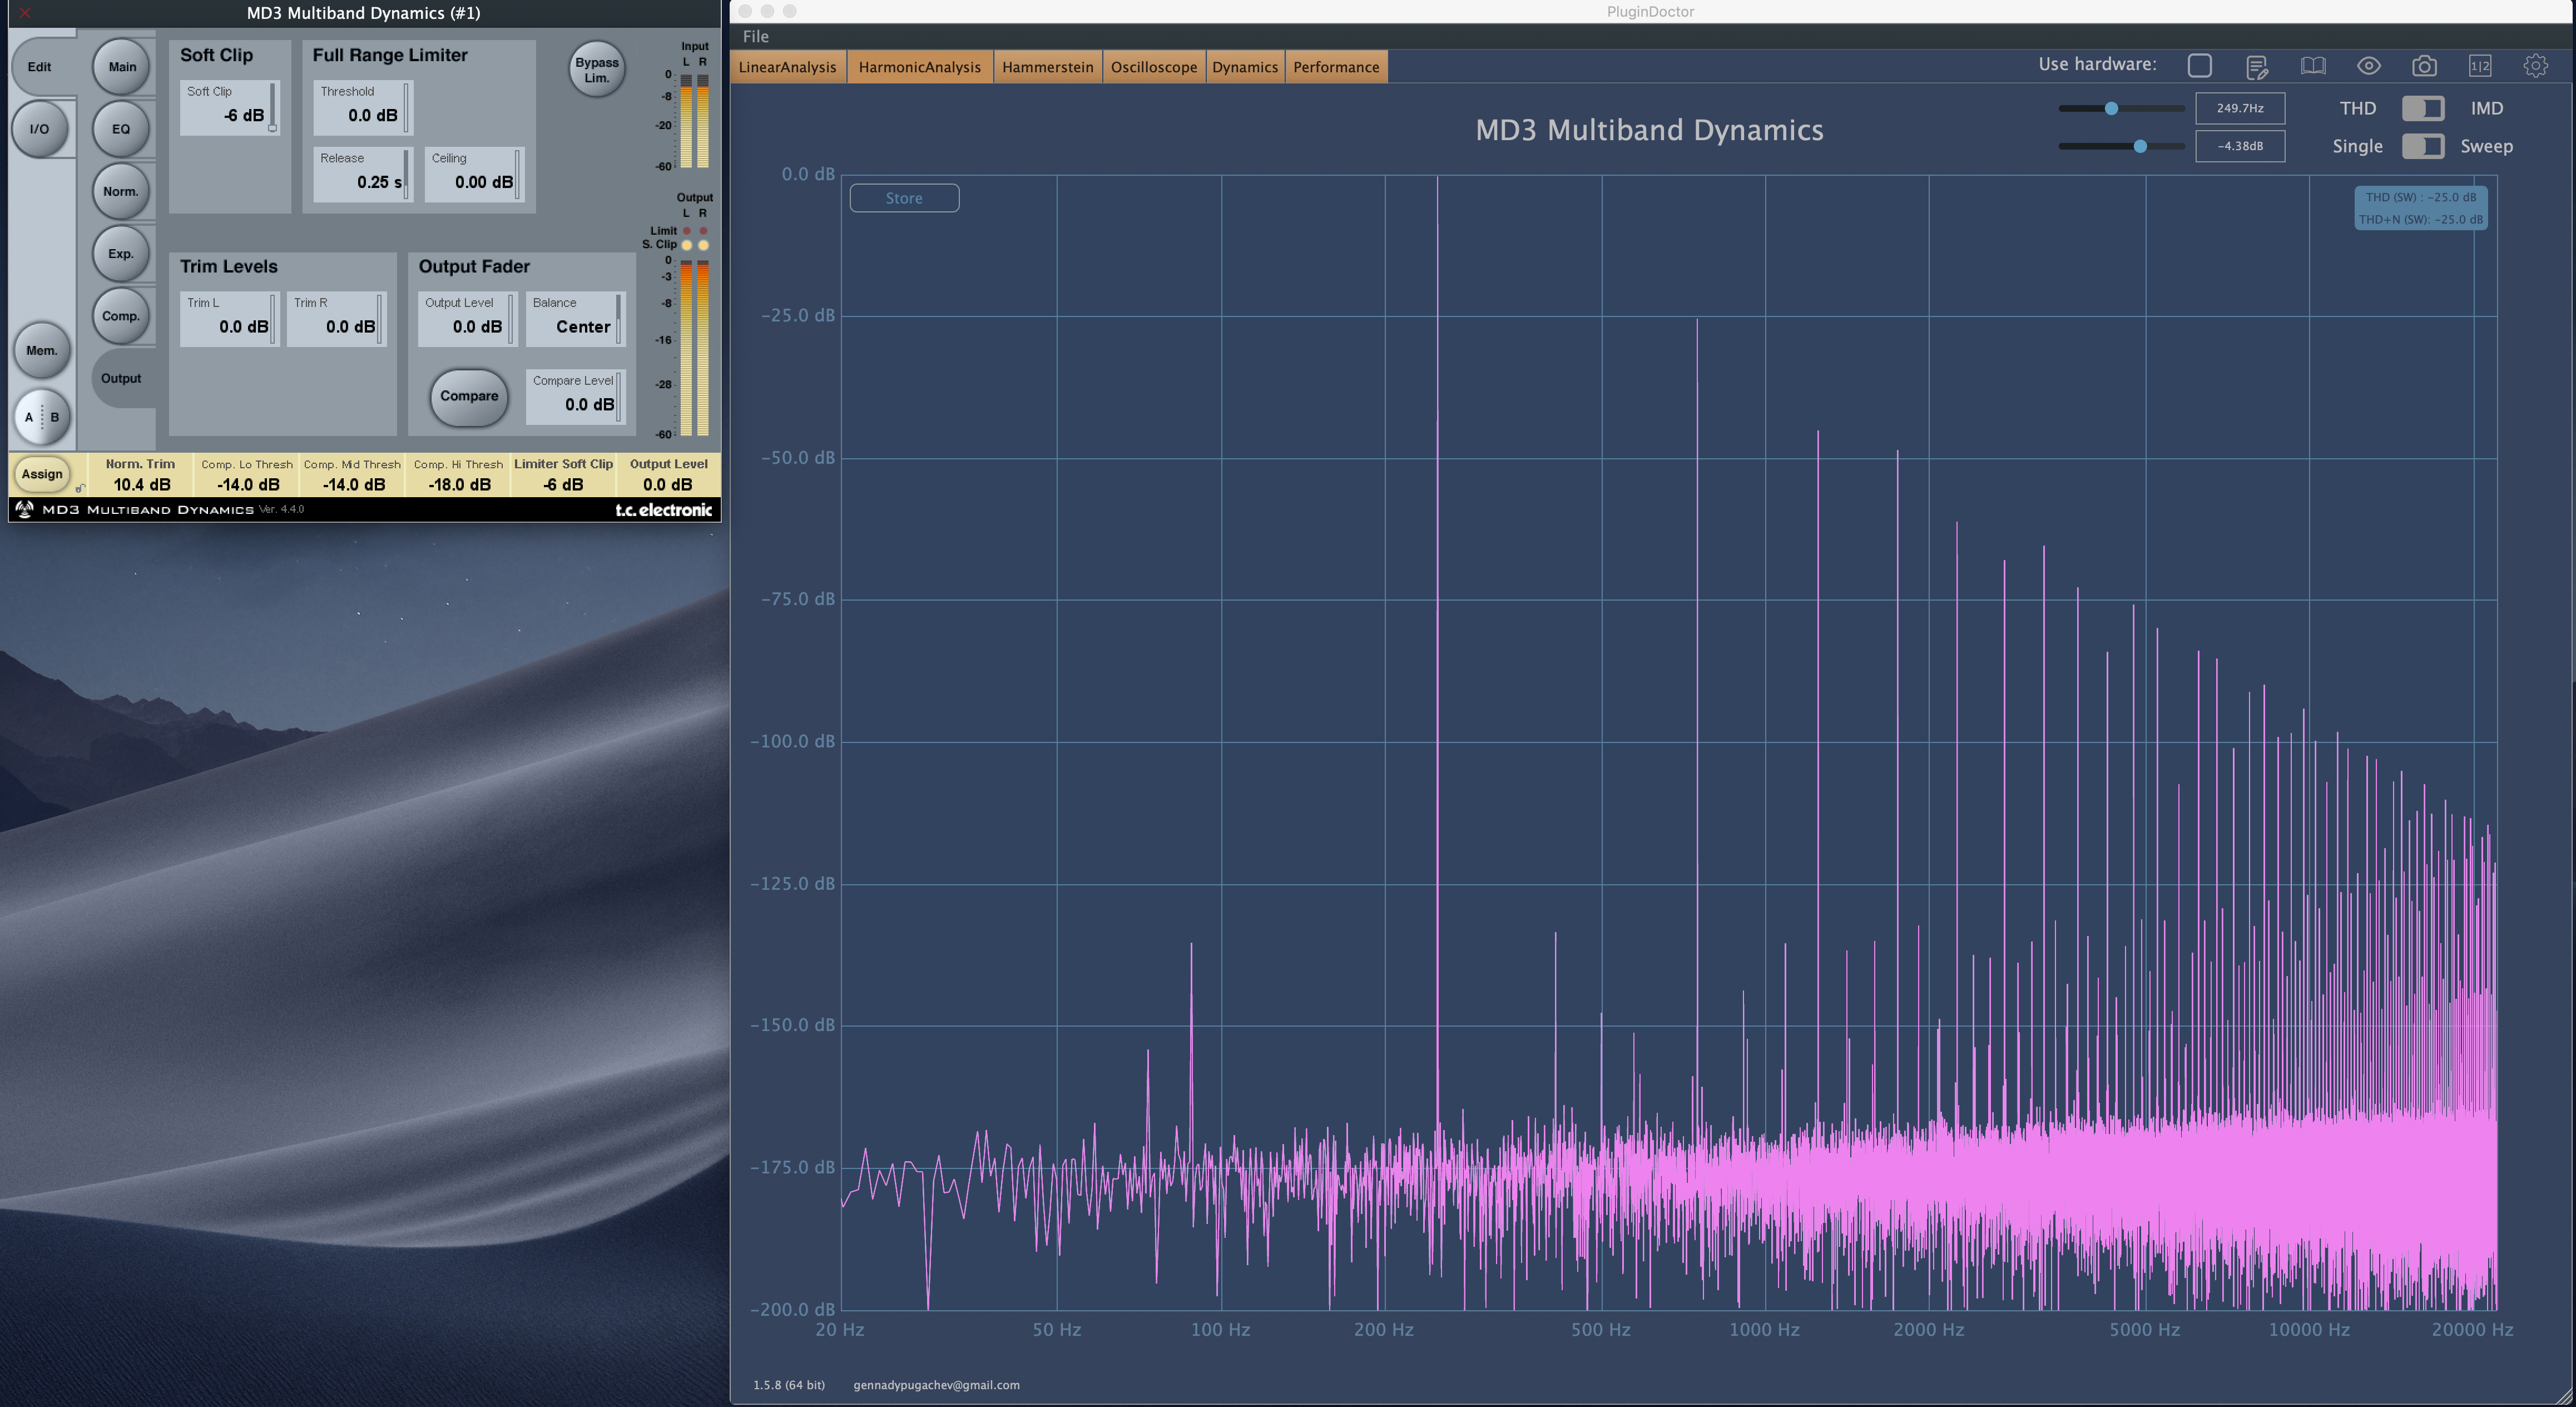
Task: Click the t.c. electronic logo
Action: [x=663, y=510]
